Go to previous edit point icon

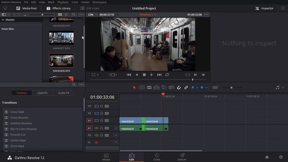(x=203, y=75)
